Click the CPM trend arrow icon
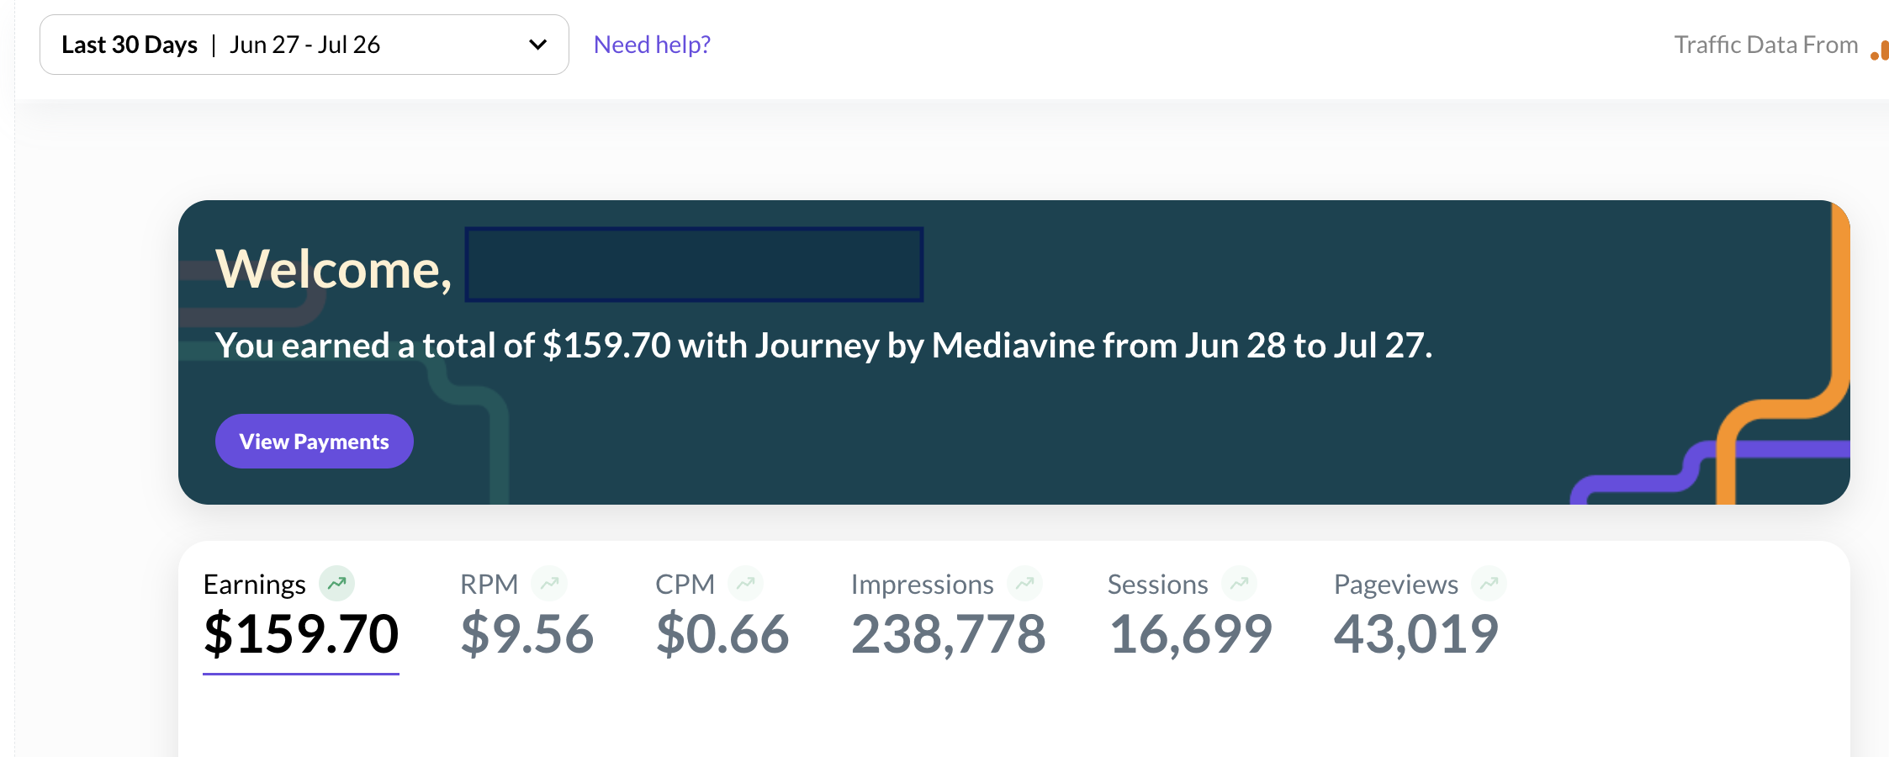The width and height of the screenshot is (1889, 757). (745, 583)
